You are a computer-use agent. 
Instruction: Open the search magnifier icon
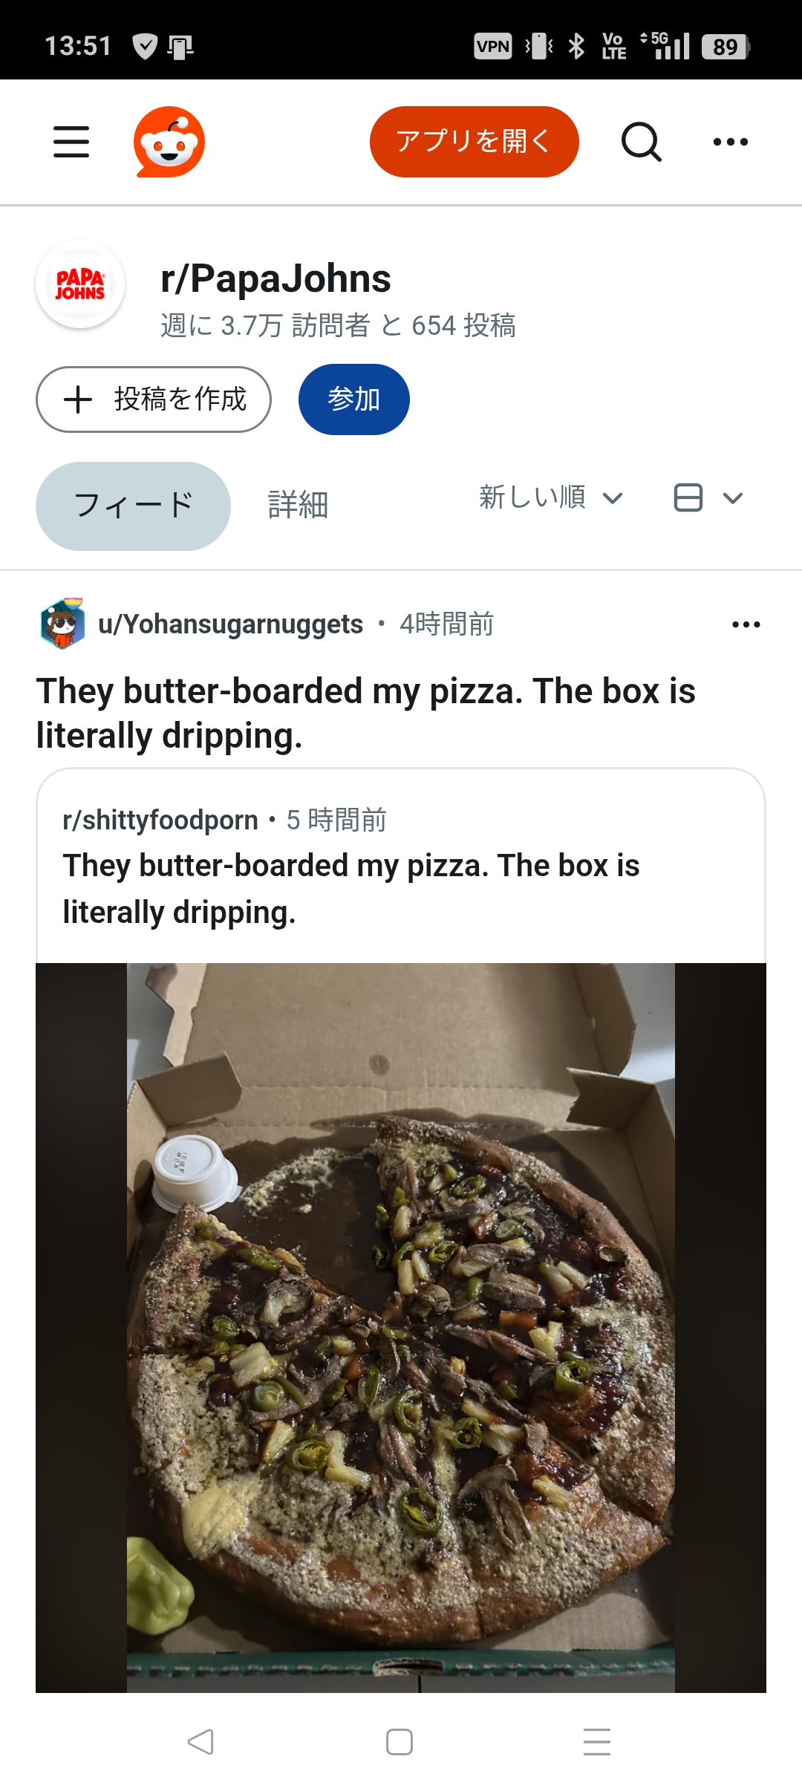[x=641, y=142]
